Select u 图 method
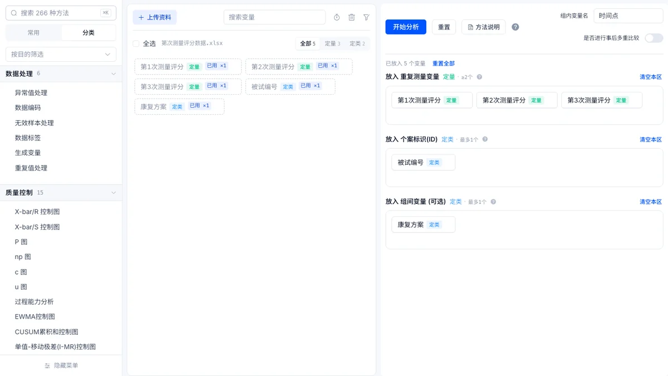668x376 pixels. pos(21,287)
